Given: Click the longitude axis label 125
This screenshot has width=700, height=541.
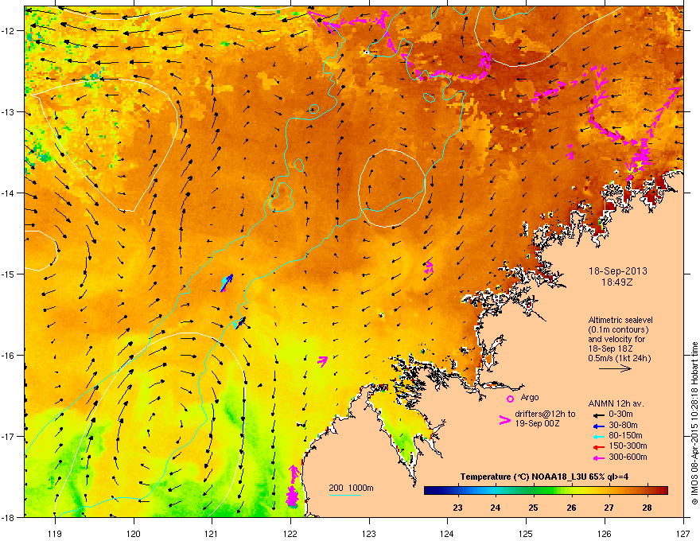Looking at the screenshot, I should click(526, 533).
